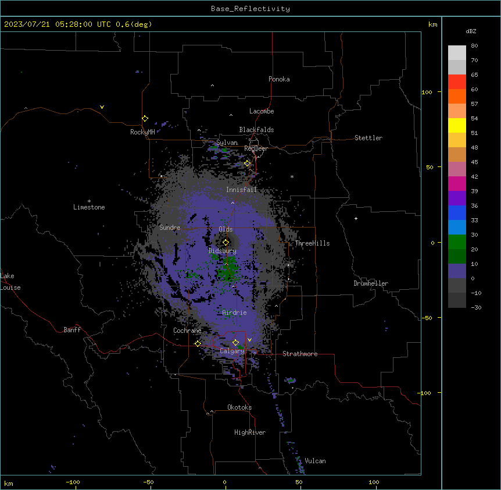
Task: Click the slate purple 0-10 dBZ legend swatch
Action: pyautogui.click(x=457, y=271)
